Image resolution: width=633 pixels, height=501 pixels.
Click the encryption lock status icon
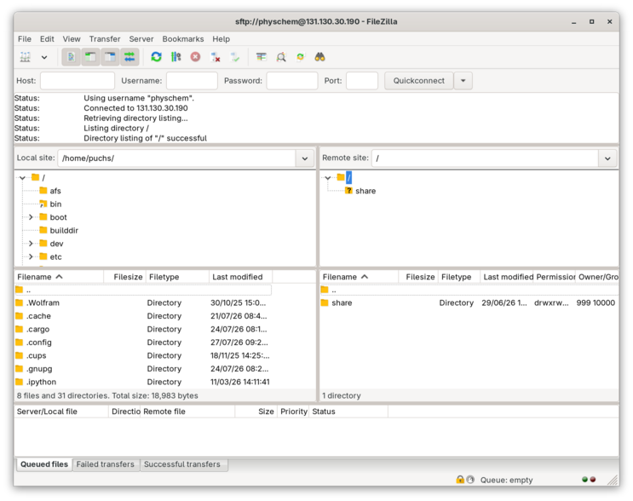[x=460, y=480]
